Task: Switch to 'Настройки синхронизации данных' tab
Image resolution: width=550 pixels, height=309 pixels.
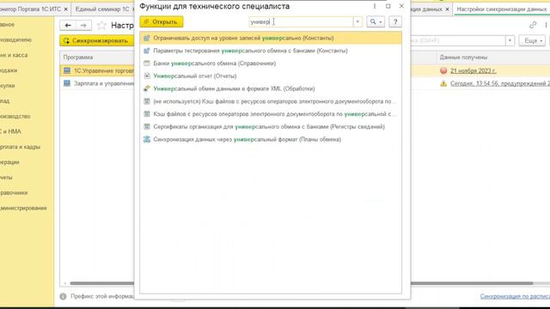Action: (502, 9)
